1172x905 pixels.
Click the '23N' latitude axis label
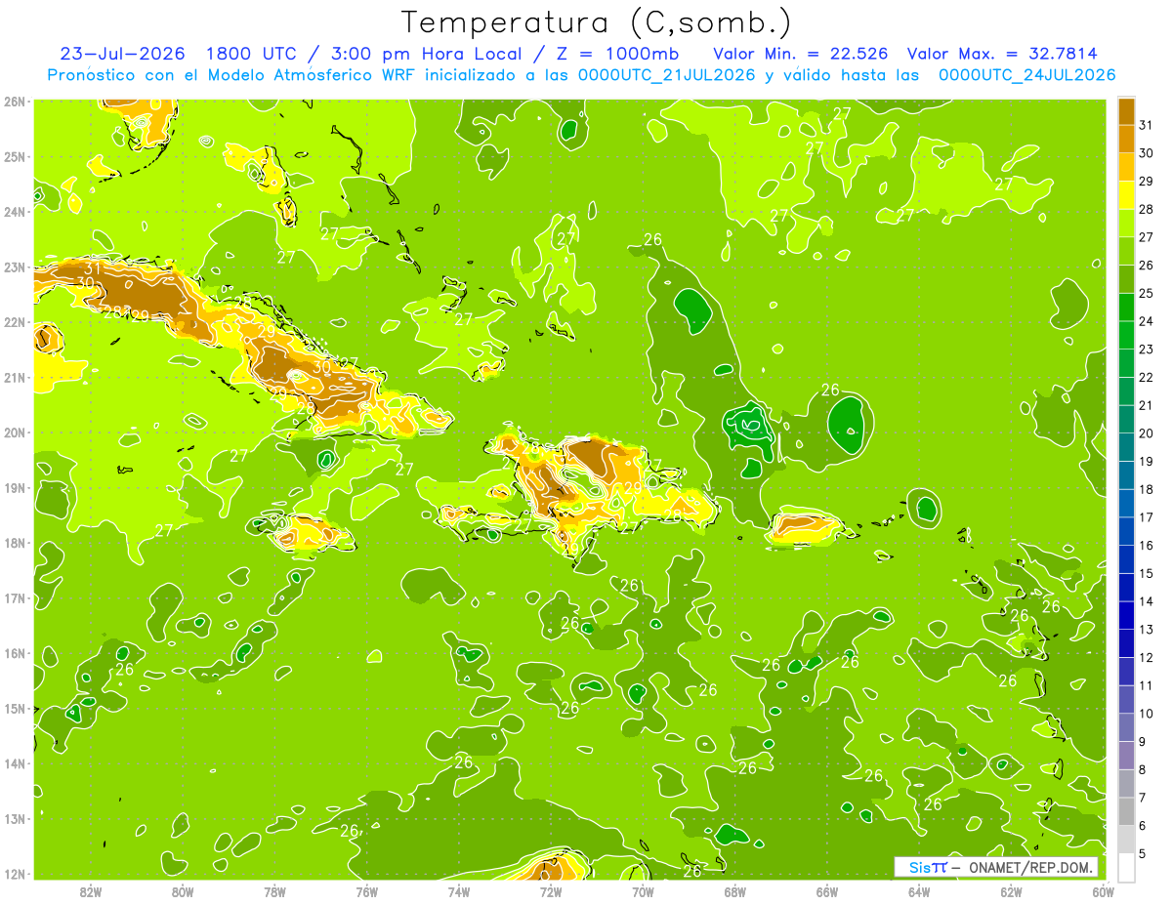point(15,267)
